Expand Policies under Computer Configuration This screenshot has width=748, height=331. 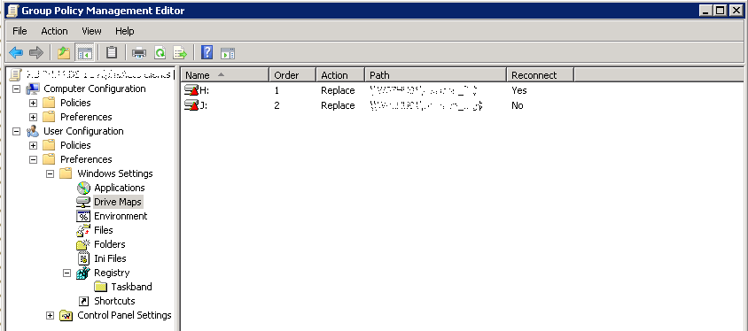click(33, 103)
